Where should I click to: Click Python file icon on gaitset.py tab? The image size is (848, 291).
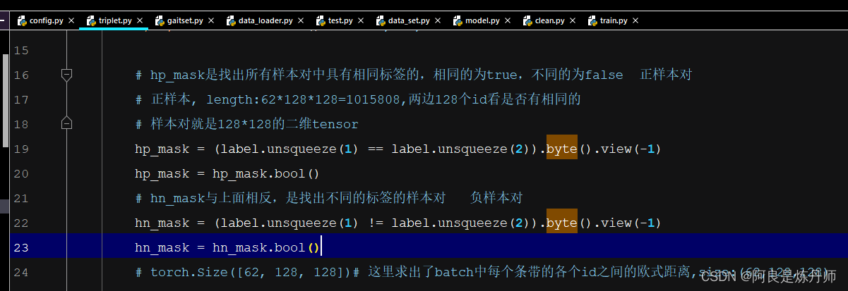(160, 21)
